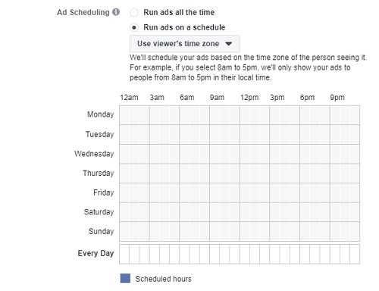Viewport: 379px width, 291px height.
Task: Select Thursday 3pm schedule cell
Action: 274,174
